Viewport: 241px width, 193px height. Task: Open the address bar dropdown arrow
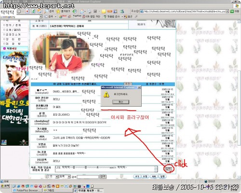pos(227,11)
